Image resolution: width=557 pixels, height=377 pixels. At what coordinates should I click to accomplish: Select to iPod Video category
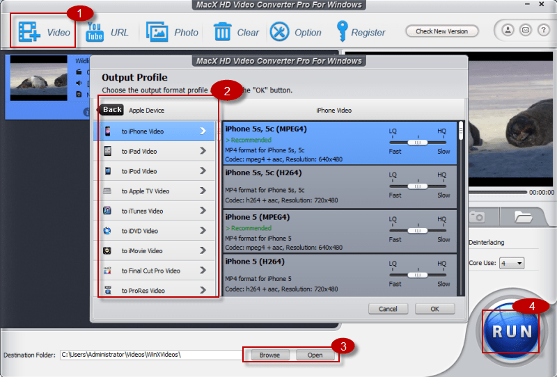[154, 170]
